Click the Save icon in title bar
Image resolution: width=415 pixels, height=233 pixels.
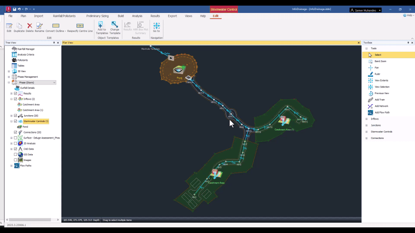pyautogui.click(x=15, y=9)
